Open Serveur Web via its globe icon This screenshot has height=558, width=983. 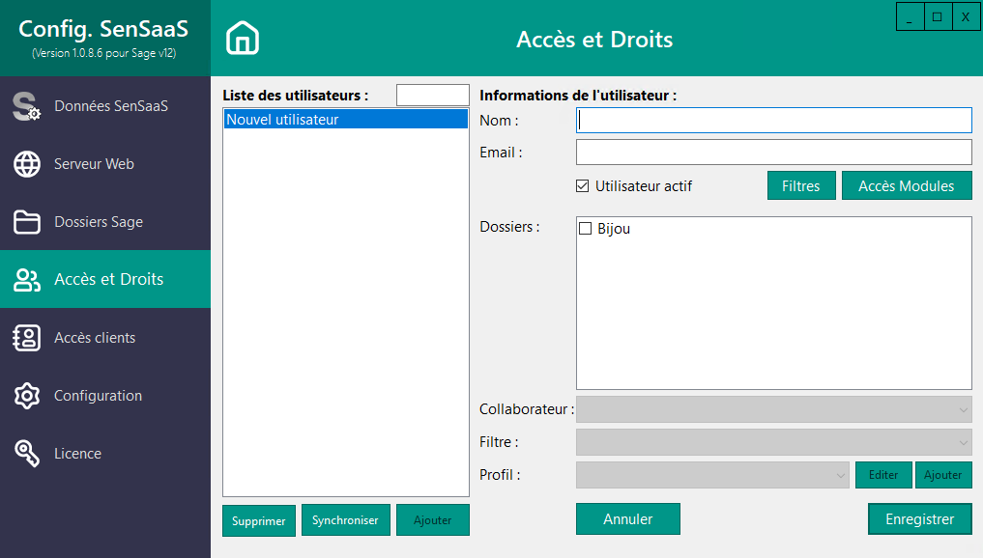point(28,163)
